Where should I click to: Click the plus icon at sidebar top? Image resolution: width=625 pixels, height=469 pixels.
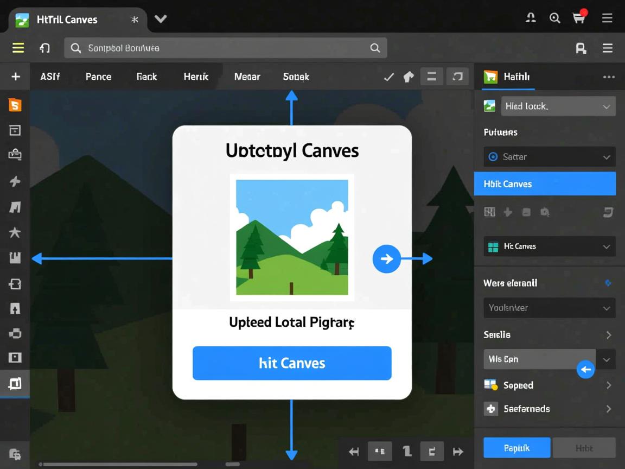pos(16,77)
